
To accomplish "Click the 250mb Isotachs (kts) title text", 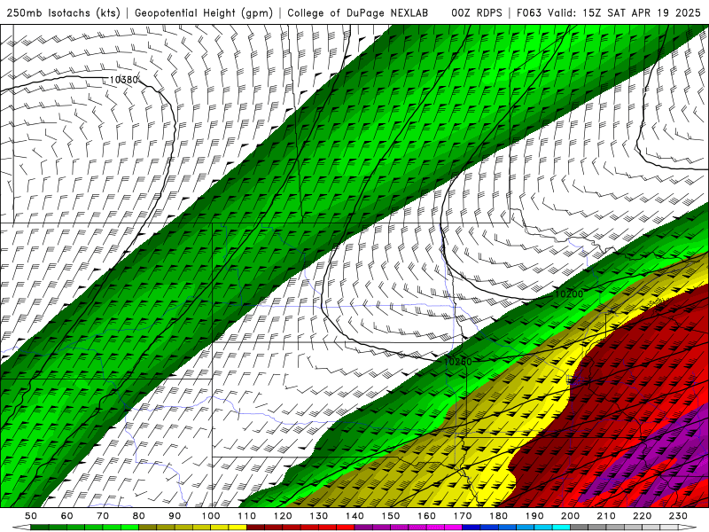I will 63,12.
